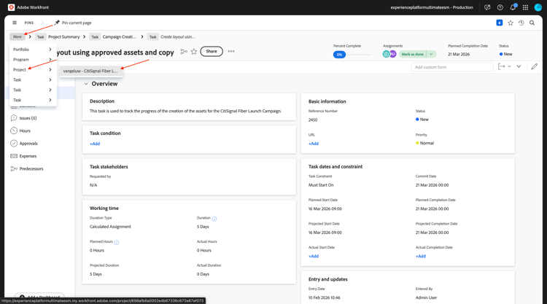Click the Share button
This screenshot has height=304, width=547.
(x=212, y=52)
